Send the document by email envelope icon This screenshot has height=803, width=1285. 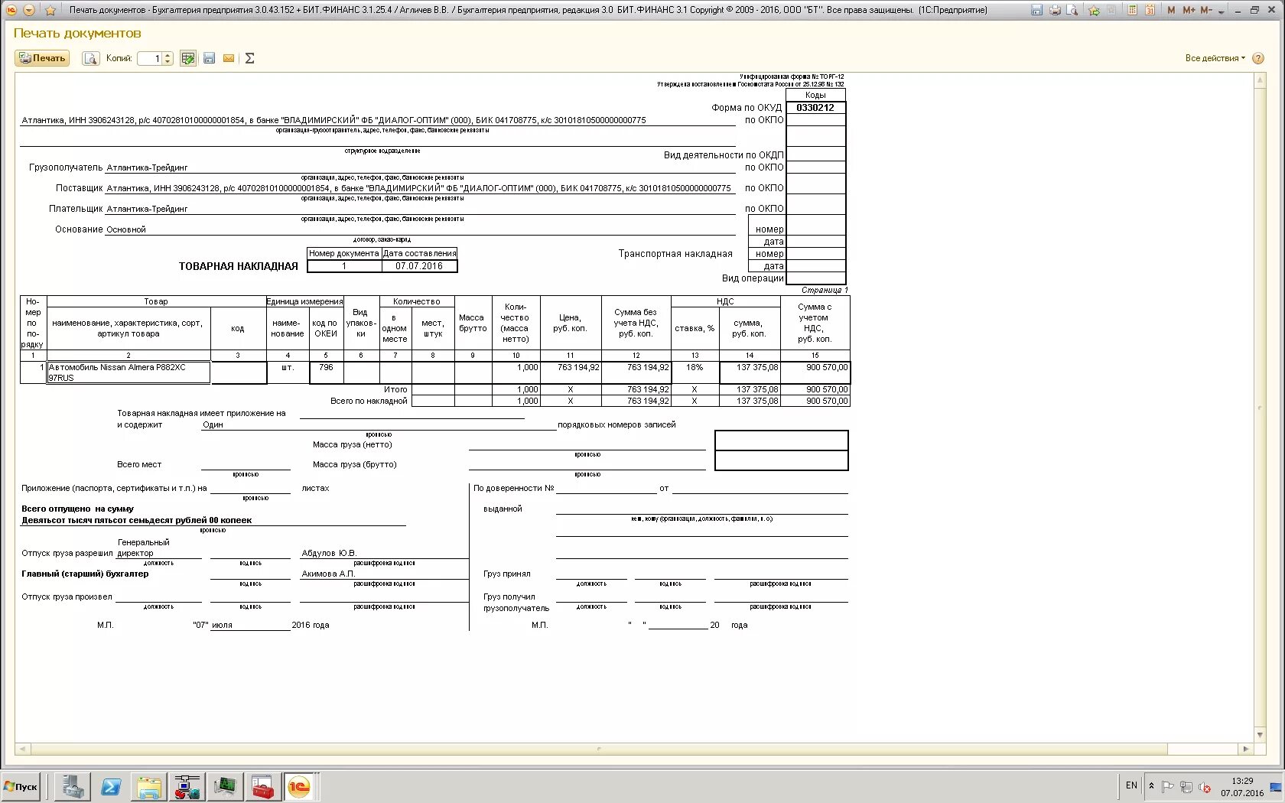pos(229,58)
